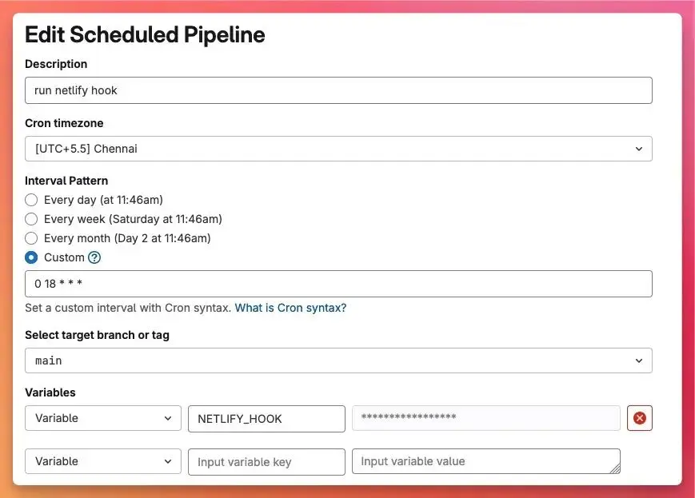
Task: Focus the empty Input variable key field
Action: [x=266, y=461]
